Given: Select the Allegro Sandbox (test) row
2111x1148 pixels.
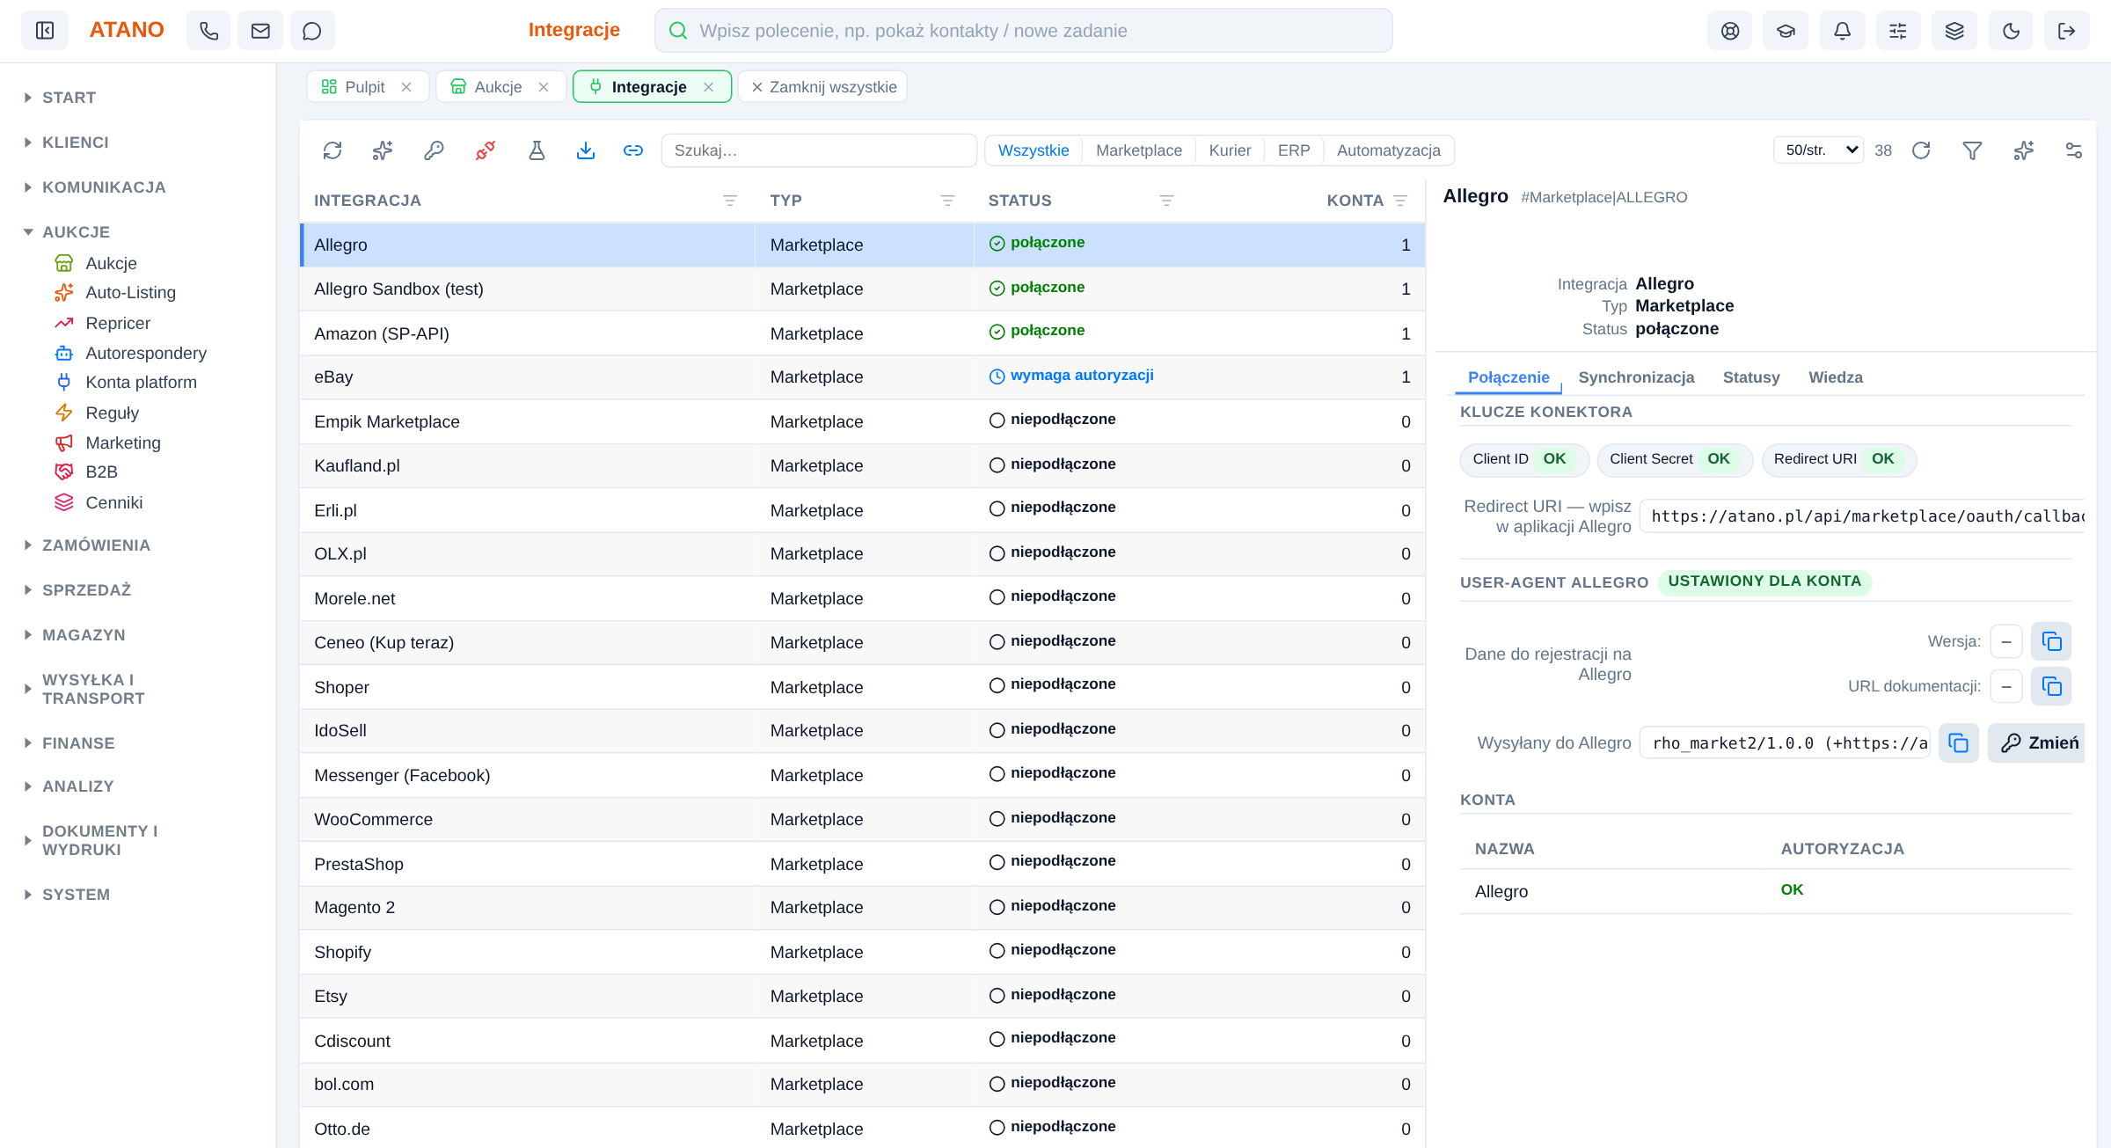Looking at the screenshot, I should coord(862,289).
